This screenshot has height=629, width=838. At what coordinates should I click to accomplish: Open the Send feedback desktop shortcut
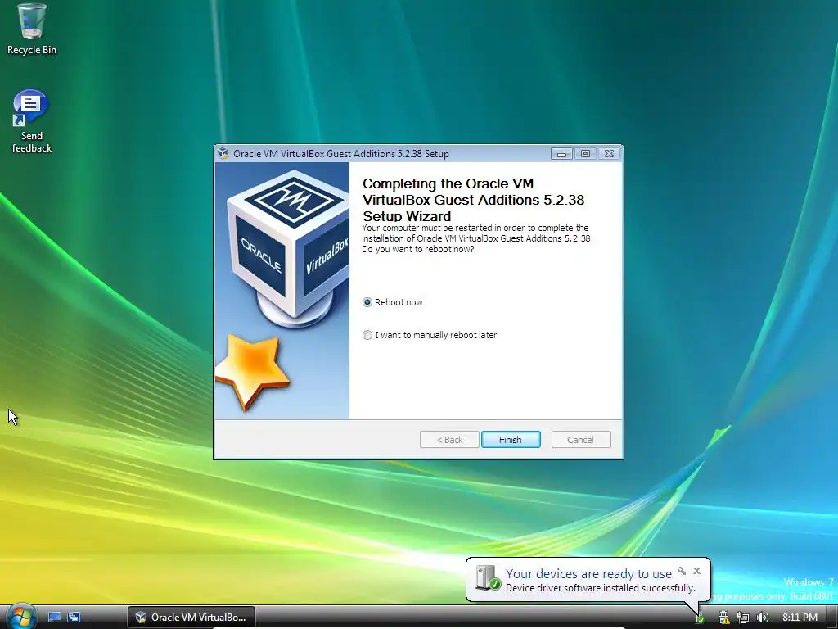(32, 121)
